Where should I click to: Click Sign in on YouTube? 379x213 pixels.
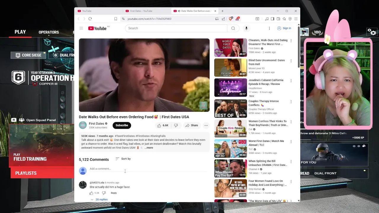[284, 28]
